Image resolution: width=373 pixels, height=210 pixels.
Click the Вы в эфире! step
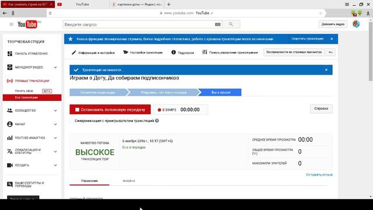click(x=220, y=92)
